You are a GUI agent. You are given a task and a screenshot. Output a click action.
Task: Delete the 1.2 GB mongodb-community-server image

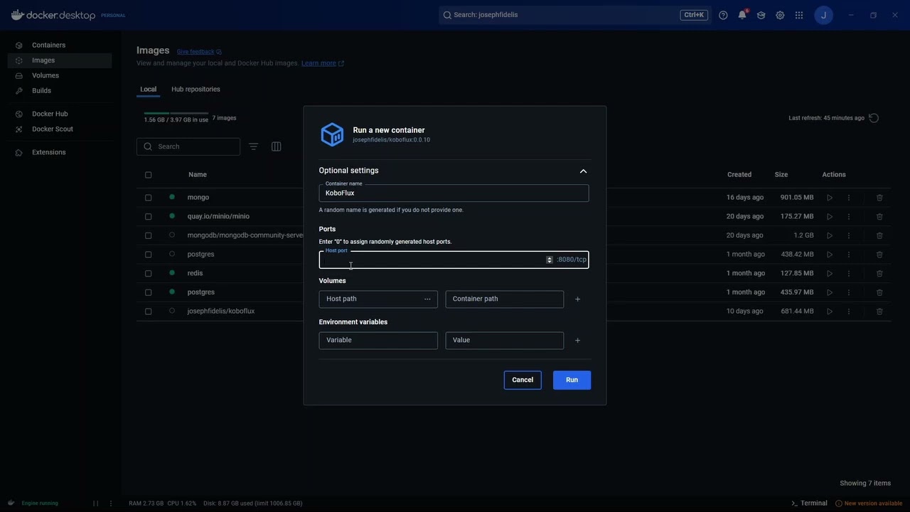tap(879, 235)
